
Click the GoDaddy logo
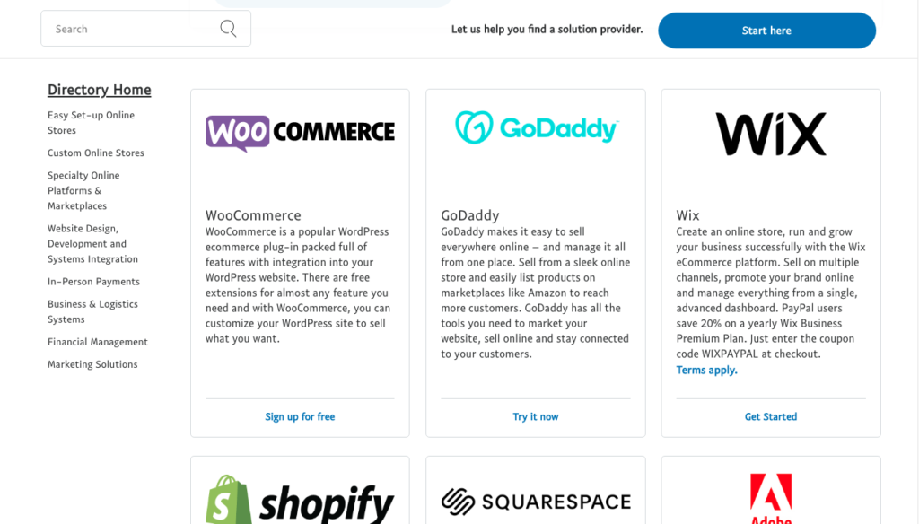tap(537, 127)
